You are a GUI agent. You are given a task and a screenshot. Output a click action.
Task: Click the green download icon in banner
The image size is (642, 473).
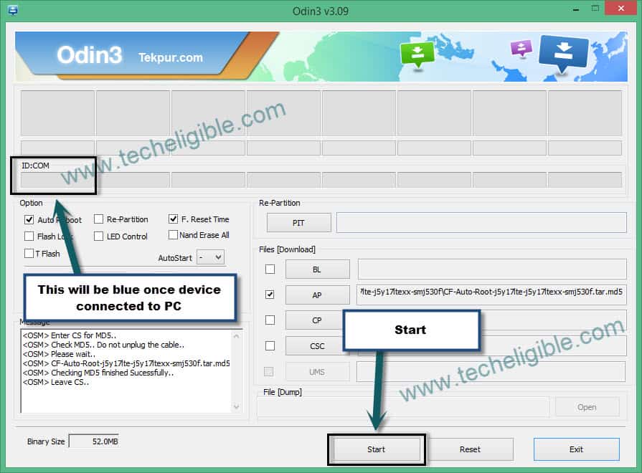pyautogui.click(x=417, y=55)
